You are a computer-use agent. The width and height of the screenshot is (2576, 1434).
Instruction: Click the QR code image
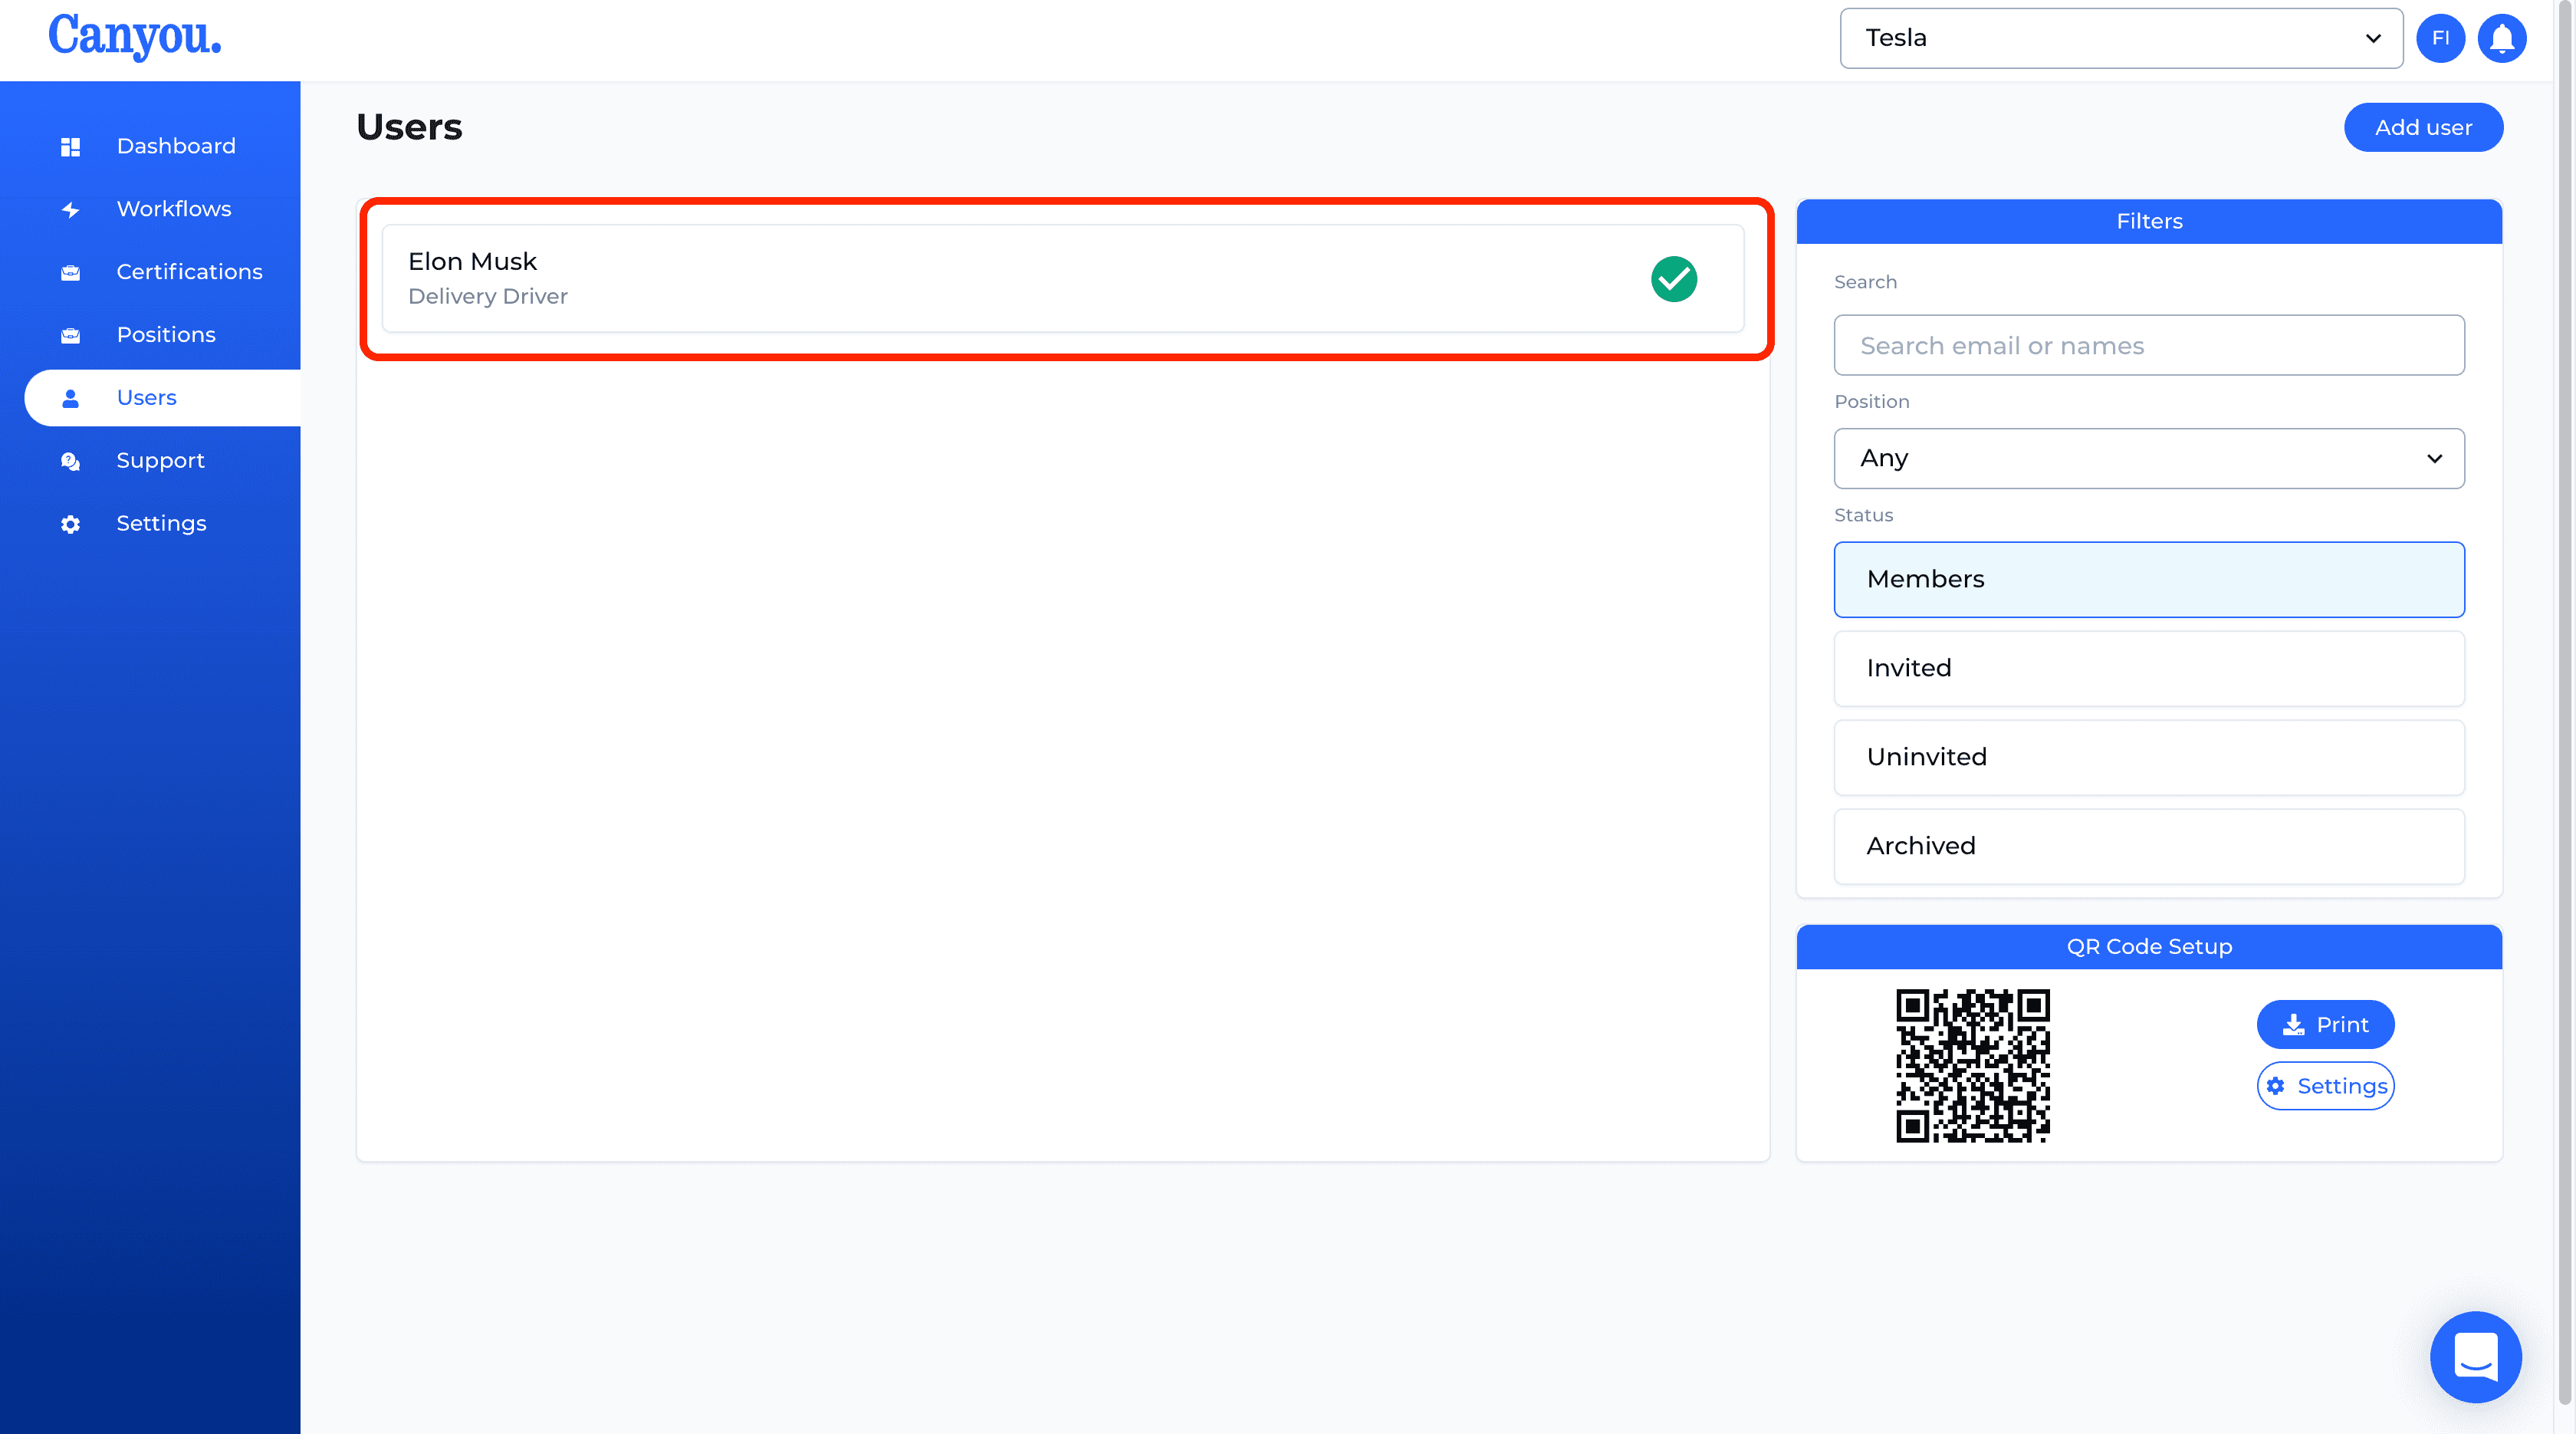tap(1972, 1065)
